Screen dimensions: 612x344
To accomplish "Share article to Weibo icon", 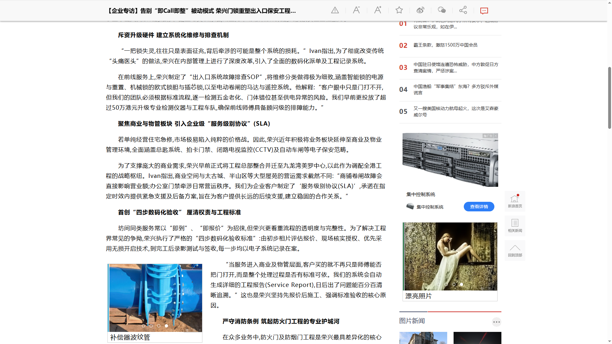I will coord(420,10).
